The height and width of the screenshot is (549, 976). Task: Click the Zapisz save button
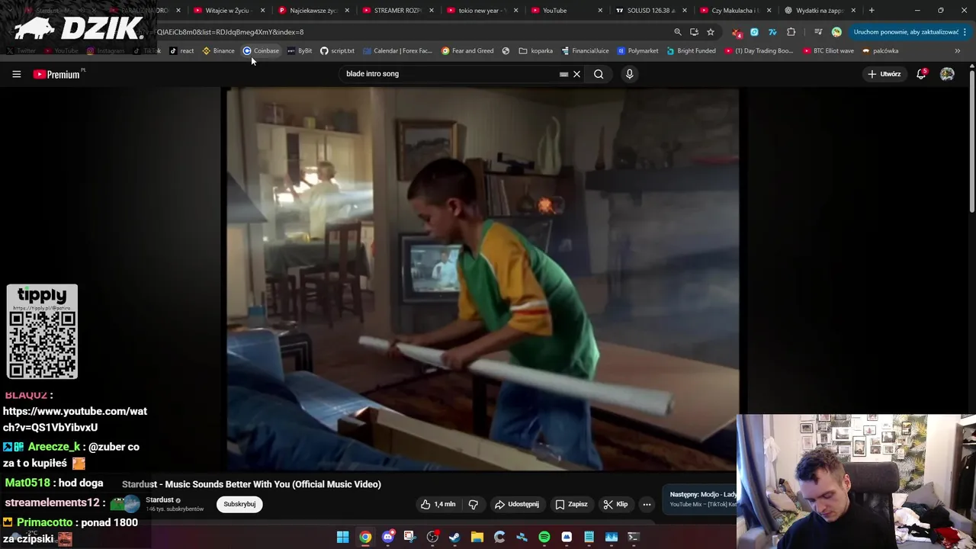571,504
